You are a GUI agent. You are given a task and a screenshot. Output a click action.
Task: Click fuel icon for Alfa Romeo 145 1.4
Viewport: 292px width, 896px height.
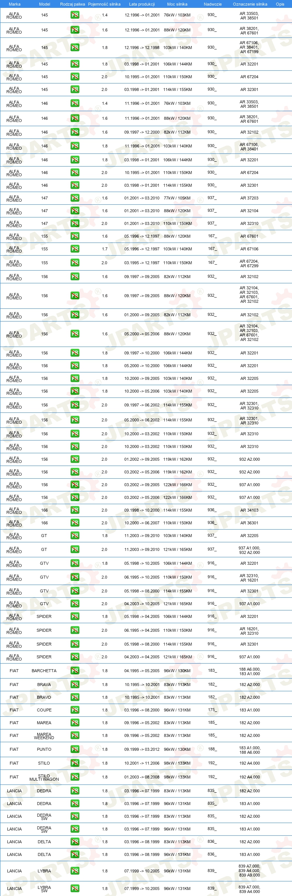click(75, 15)
